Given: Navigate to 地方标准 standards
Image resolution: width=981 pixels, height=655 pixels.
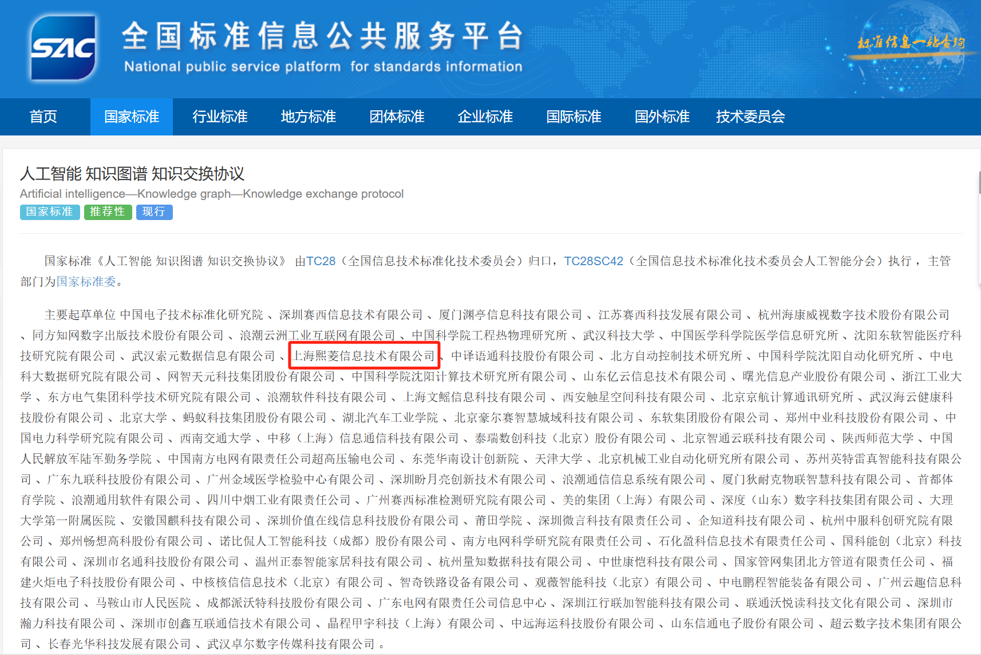Looking at the screenshot, I should [308, 117].
